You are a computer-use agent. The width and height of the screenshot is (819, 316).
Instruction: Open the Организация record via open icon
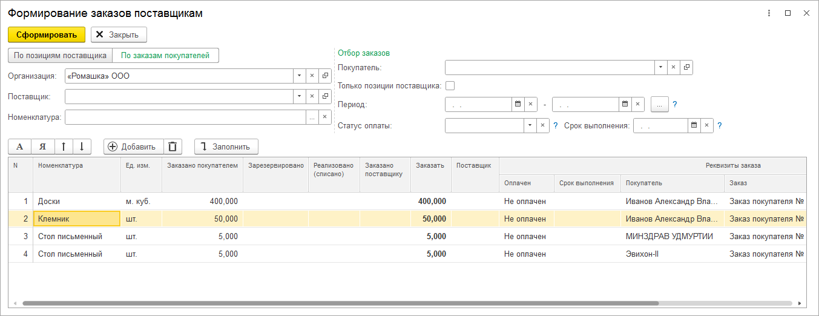[x=325, y=76]
